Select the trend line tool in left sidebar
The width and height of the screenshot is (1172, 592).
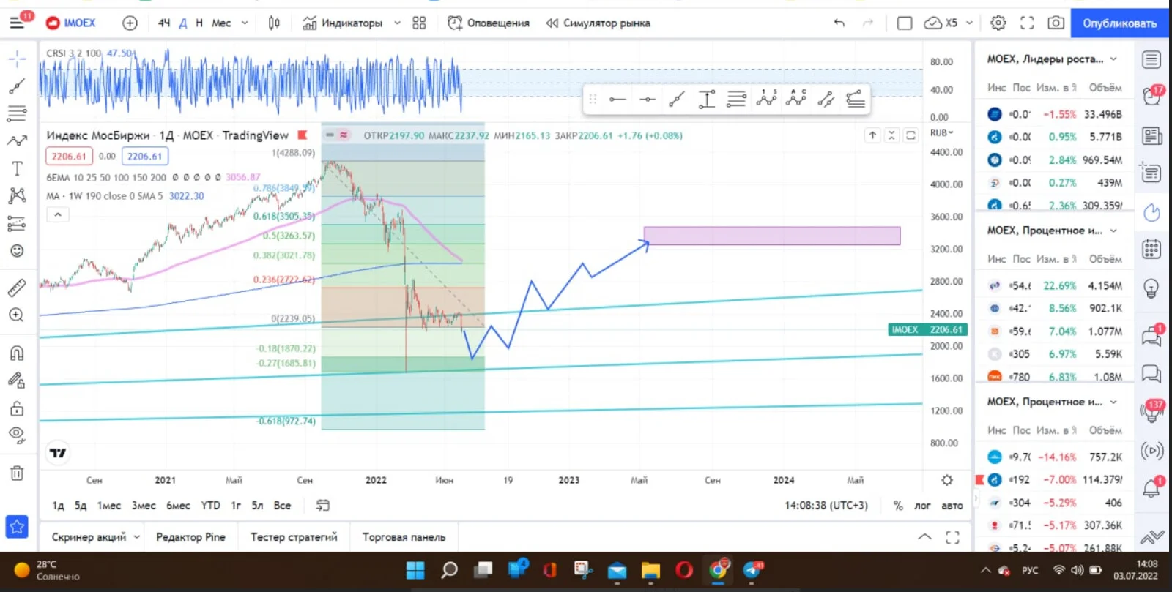[17, 86]
